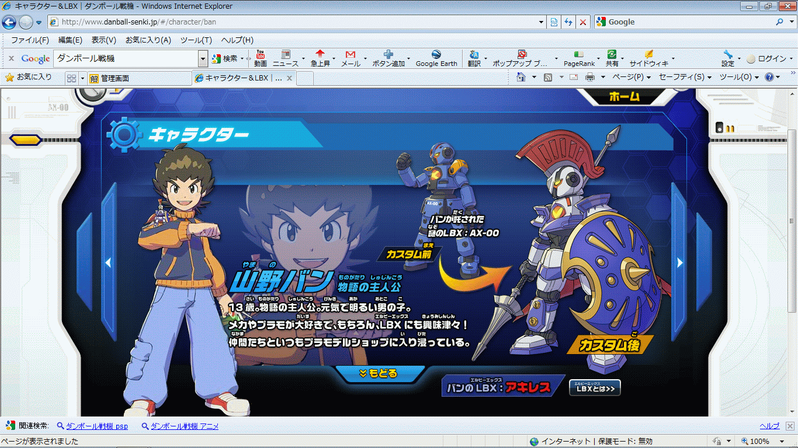This screenshot has width=798, height=448.
Task: Expand the Google Toolbar search suggestions dropdown
Action: pyautogui.click(x=203, y=58)
